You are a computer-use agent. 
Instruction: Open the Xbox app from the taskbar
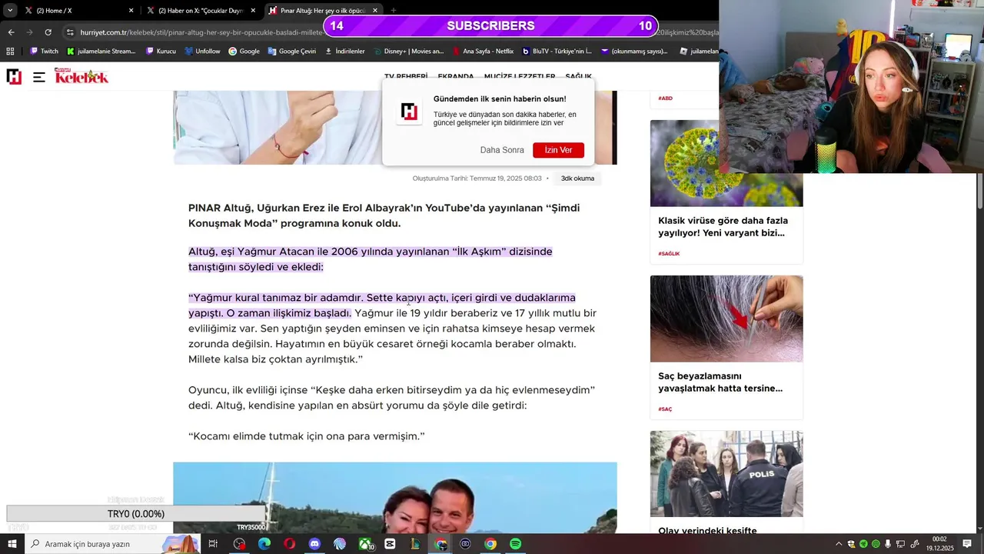coord(365,544)
